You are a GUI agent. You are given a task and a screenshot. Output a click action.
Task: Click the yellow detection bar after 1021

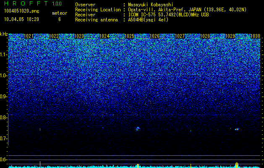tap(40, 165)
